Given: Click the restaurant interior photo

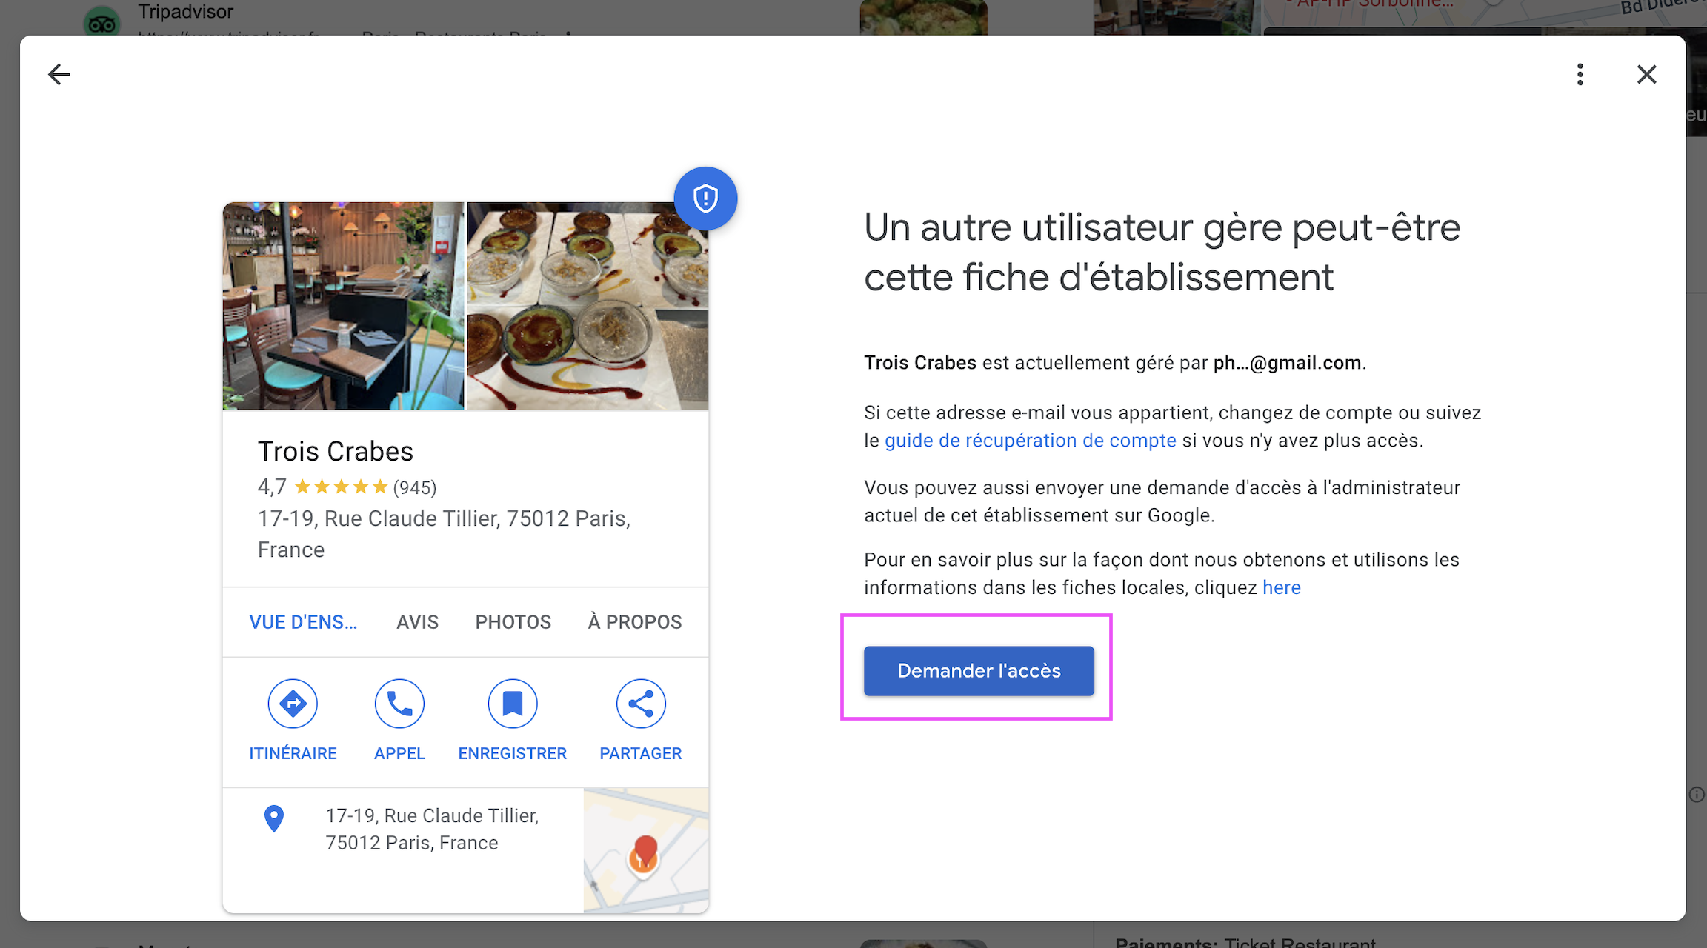Looking at the screenshot, I should (x=344, y=306).
